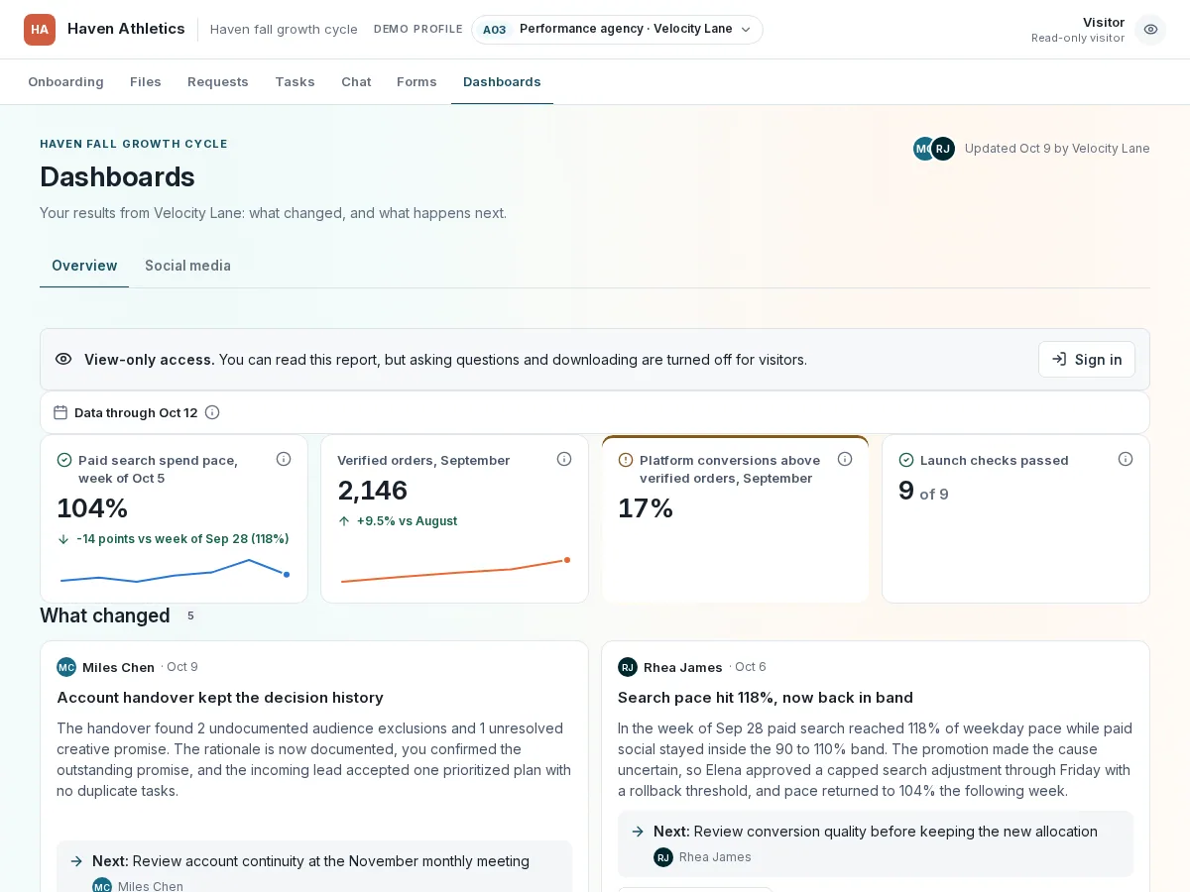Click the check icon on Launch checks passed card

(906, 460)
